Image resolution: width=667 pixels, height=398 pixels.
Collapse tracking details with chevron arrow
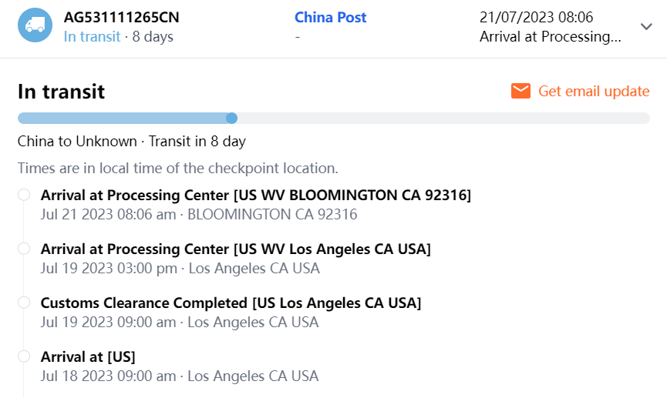coord(646,26)
